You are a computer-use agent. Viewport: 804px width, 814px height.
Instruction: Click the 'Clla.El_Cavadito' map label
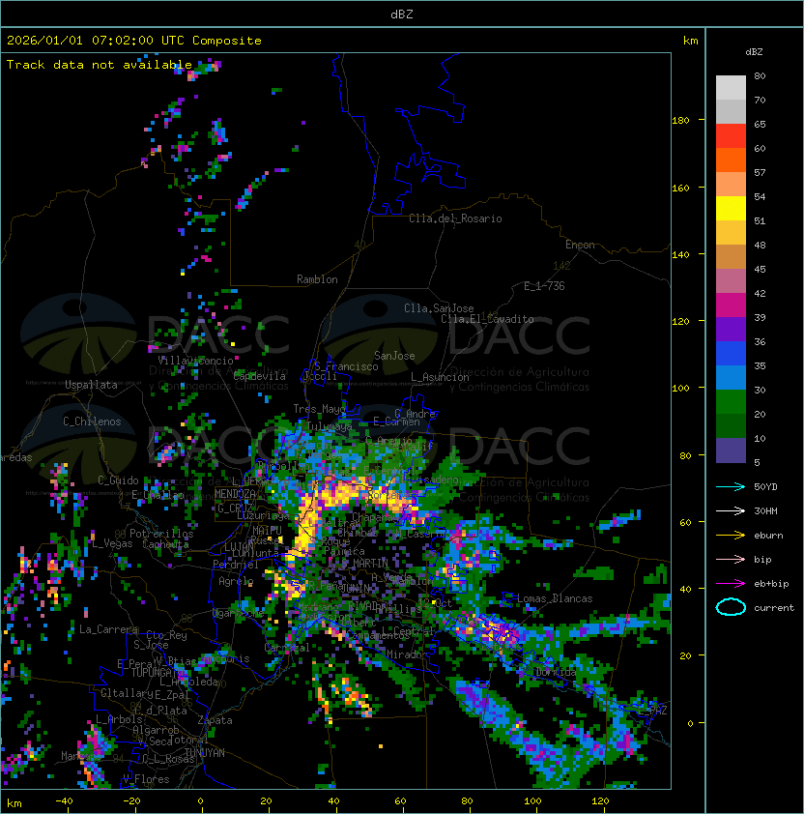point(487,319)
